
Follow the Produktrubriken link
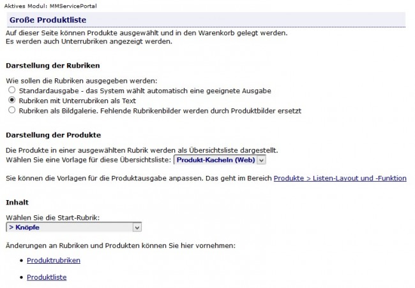click(x=54, y=260)
